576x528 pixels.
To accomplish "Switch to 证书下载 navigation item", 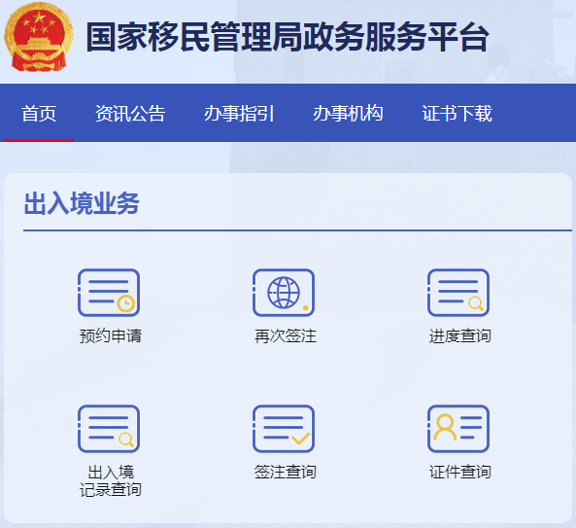I will tap(457, 113).
